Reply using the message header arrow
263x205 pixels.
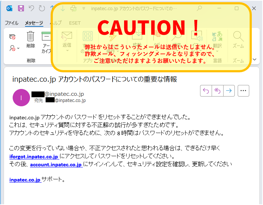pos(206,91)
